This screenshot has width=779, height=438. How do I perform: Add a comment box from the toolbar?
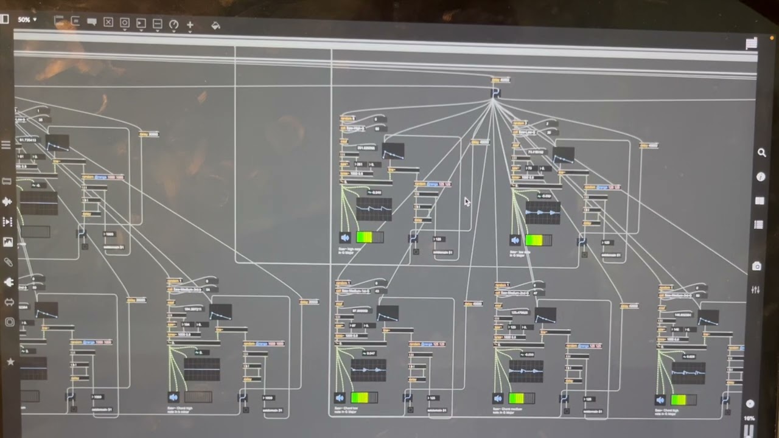92,22
